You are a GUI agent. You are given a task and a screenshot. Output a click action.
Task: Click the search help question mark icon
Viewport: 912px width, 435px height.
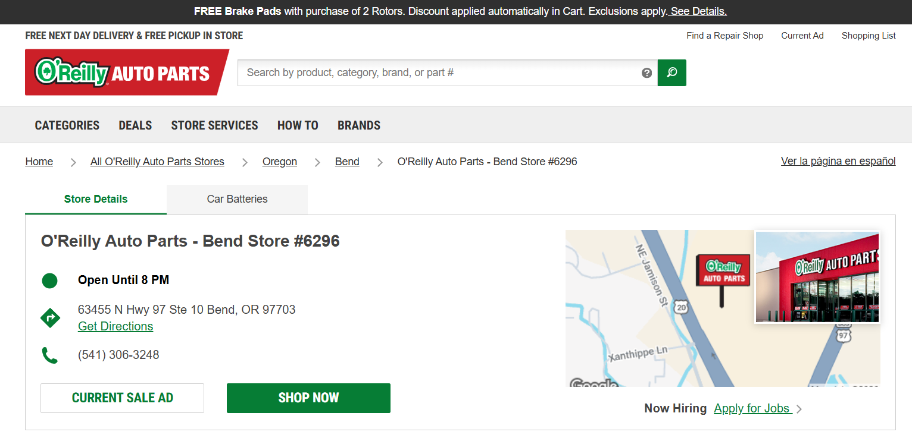tap(647, 73)
